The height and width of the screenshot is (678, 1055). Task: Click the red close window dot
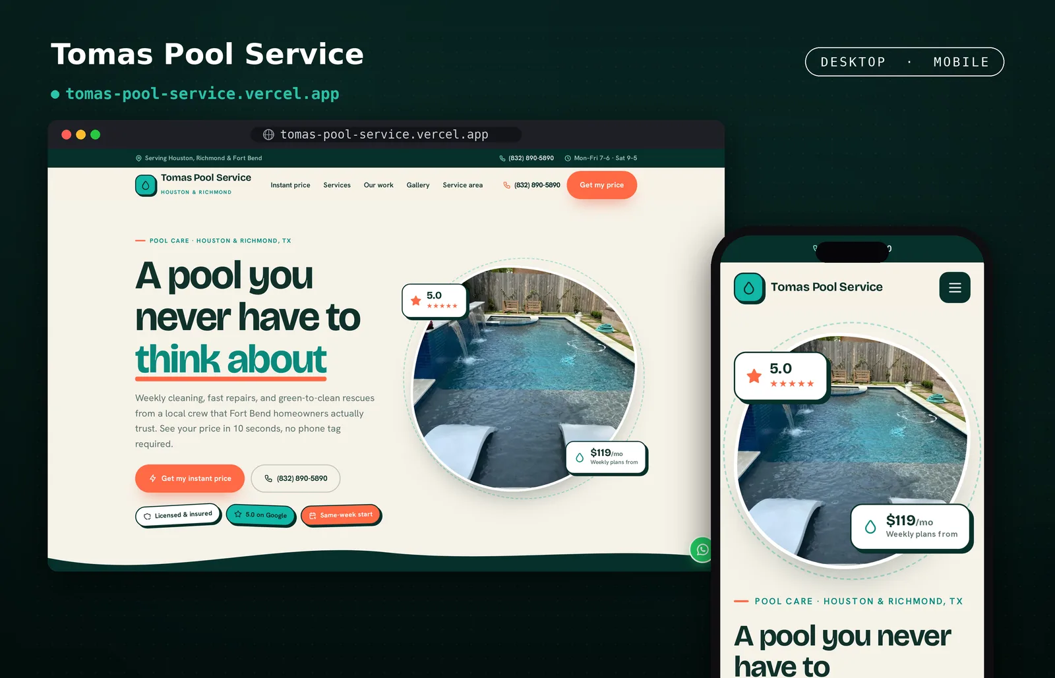click(67, 134)
